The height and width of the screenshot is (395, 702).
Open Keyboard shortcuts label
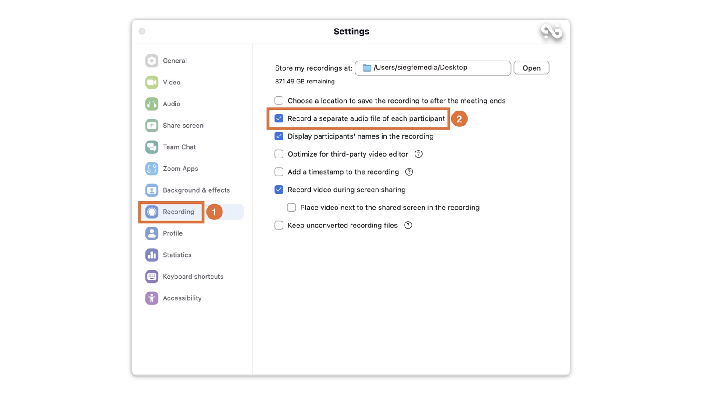coord(193,276)
